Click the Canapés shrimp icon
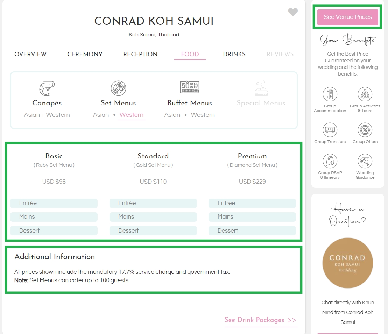 [47, 88]
